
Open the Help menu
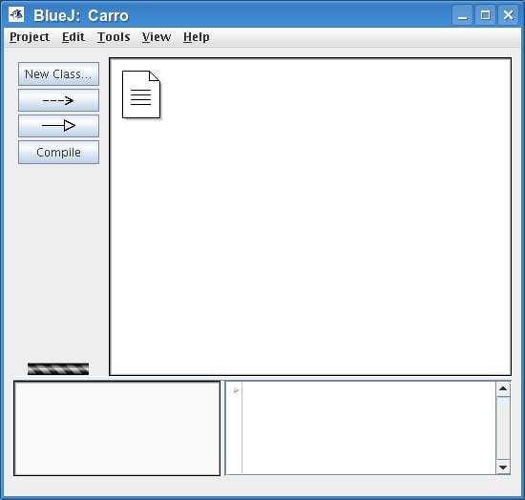(197, 37)
